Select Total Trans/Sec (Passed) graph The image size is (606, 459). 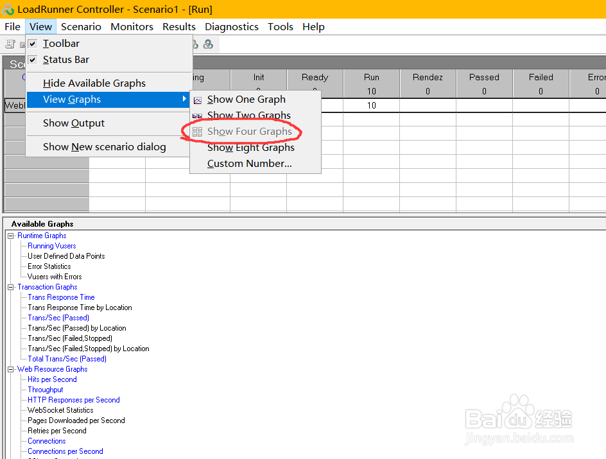click(67, 359)
